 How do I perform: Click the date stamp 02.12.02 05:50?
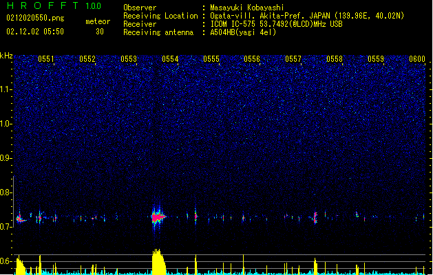click(35, 32)
